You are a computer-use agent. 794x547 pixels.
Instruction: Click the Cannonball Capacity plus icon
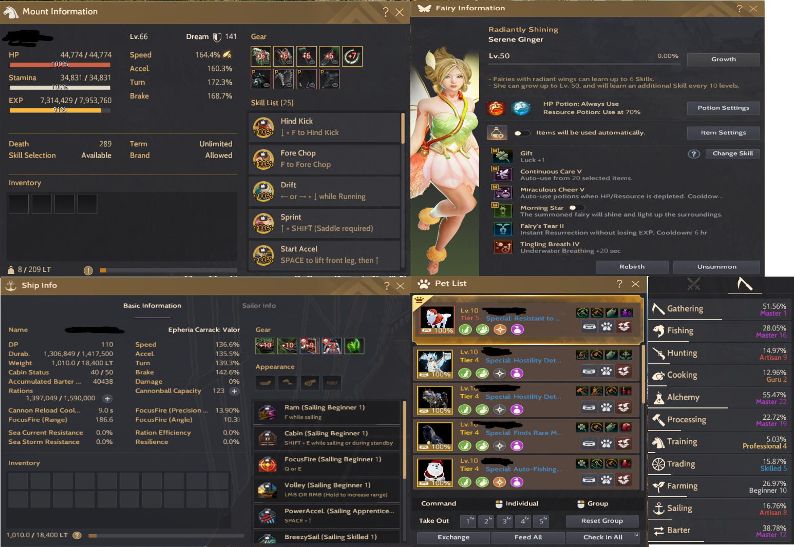pos(234,391)
